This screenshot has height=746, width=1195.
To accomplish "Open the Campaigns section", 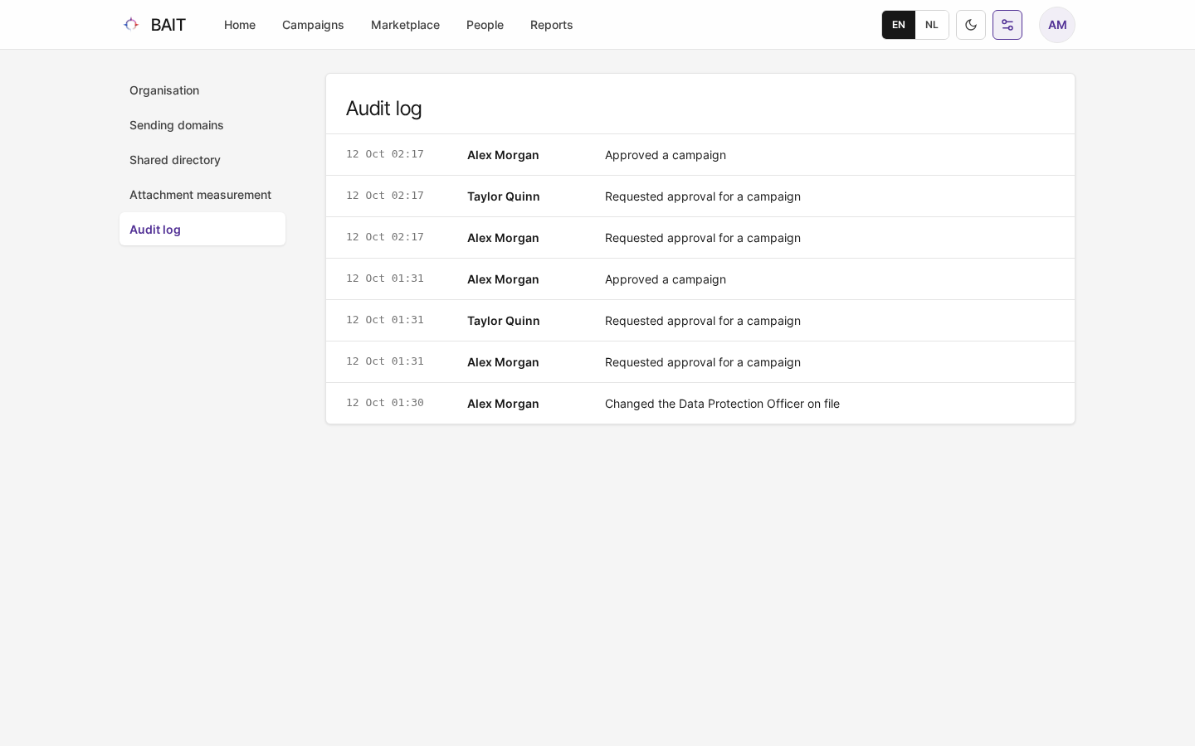I will point(313,25).
